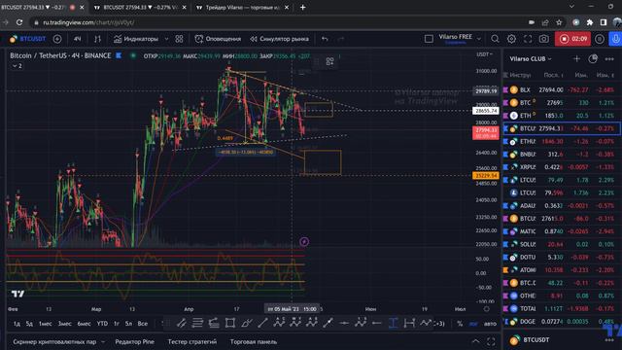Open the watchlist three-dots menu

[x=609, y=58]
